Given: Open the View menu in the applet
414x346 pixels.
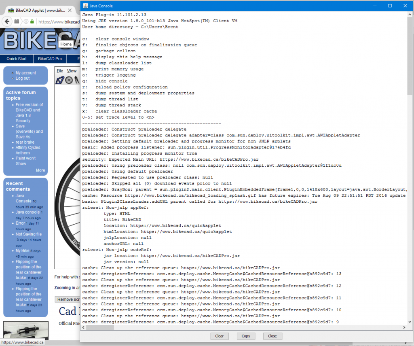Looking at the screenshot, I should pos(72,71).
